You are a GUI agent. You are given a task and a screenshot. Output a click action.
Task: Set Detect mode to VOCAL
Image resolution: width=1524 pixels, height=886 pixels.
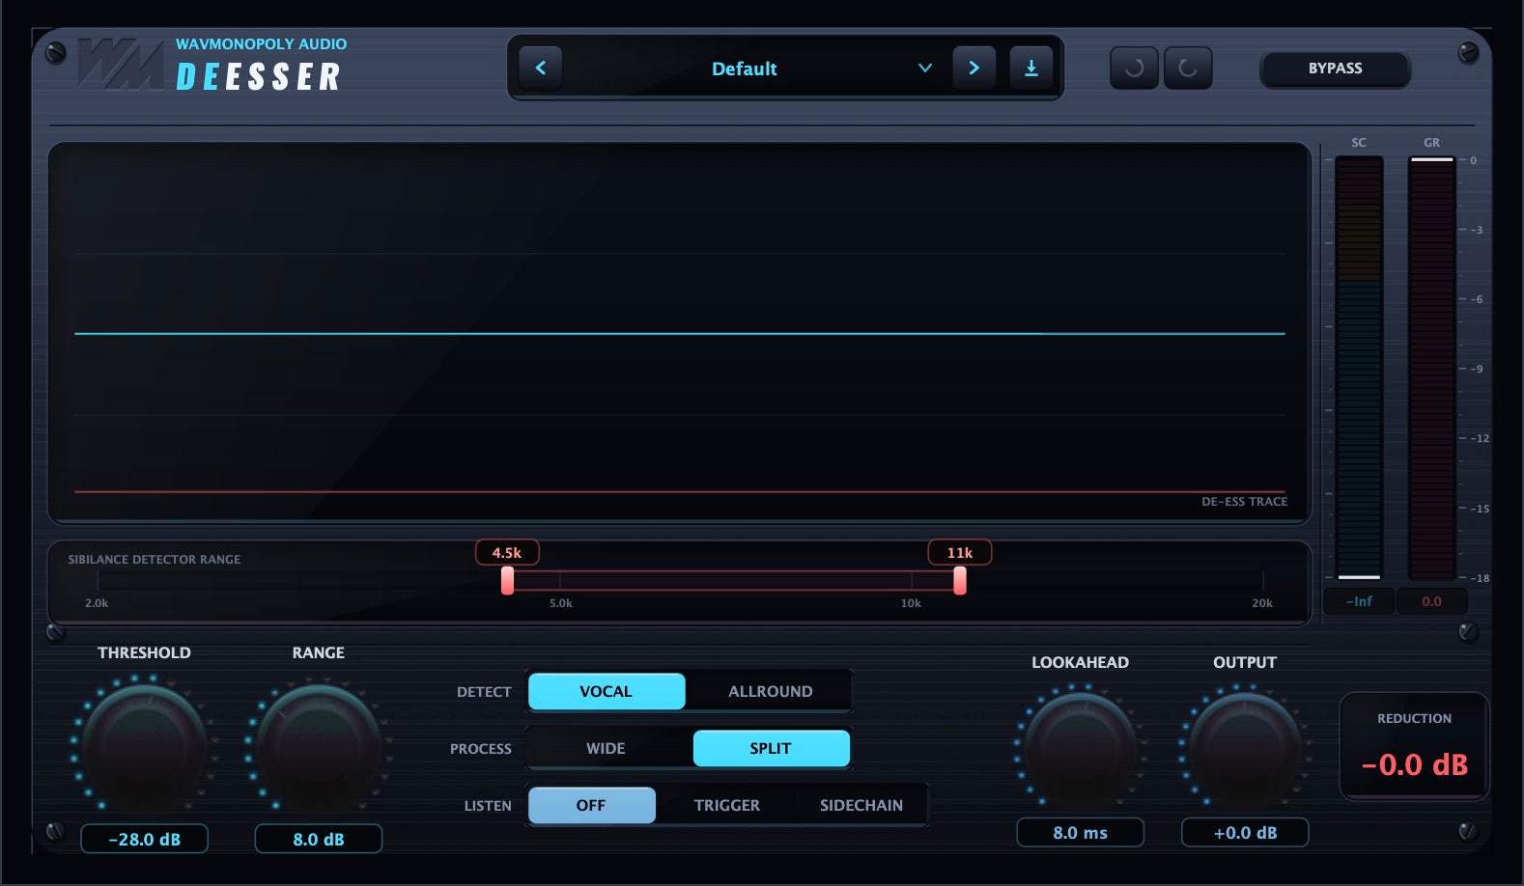[x=607, y=691]
